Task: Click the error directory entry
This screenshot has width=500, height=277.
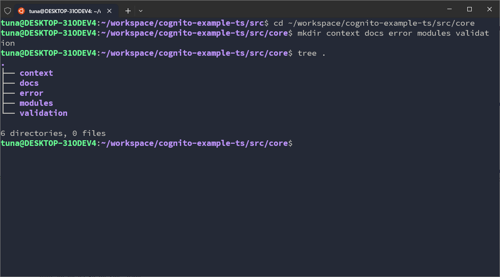Action: 31,93
